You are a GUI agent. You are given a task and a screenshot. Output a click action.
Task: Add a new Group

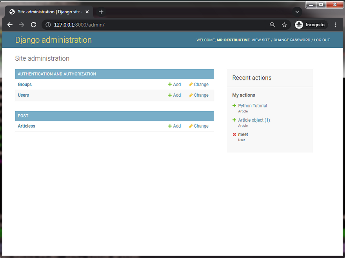click(x=174, y=85)
